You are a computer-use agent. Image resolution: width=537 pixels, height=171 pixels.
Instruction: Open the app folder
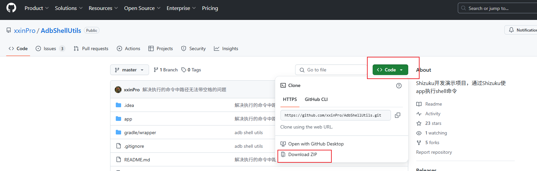pyautogui.click(x=128, y=119)
